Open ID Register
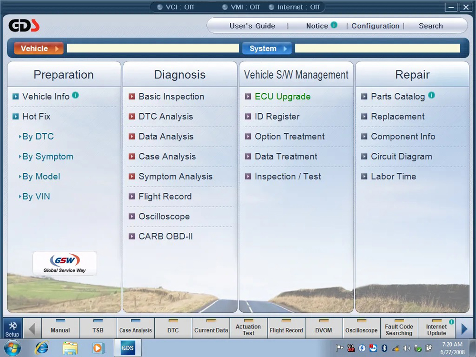Viewport: 476px width, 357px height. (x=277, y=117)
